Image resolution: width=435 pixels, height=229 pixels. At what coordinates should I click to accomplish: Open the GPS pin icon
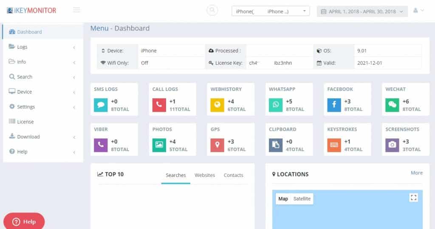[x=217, y=145]
